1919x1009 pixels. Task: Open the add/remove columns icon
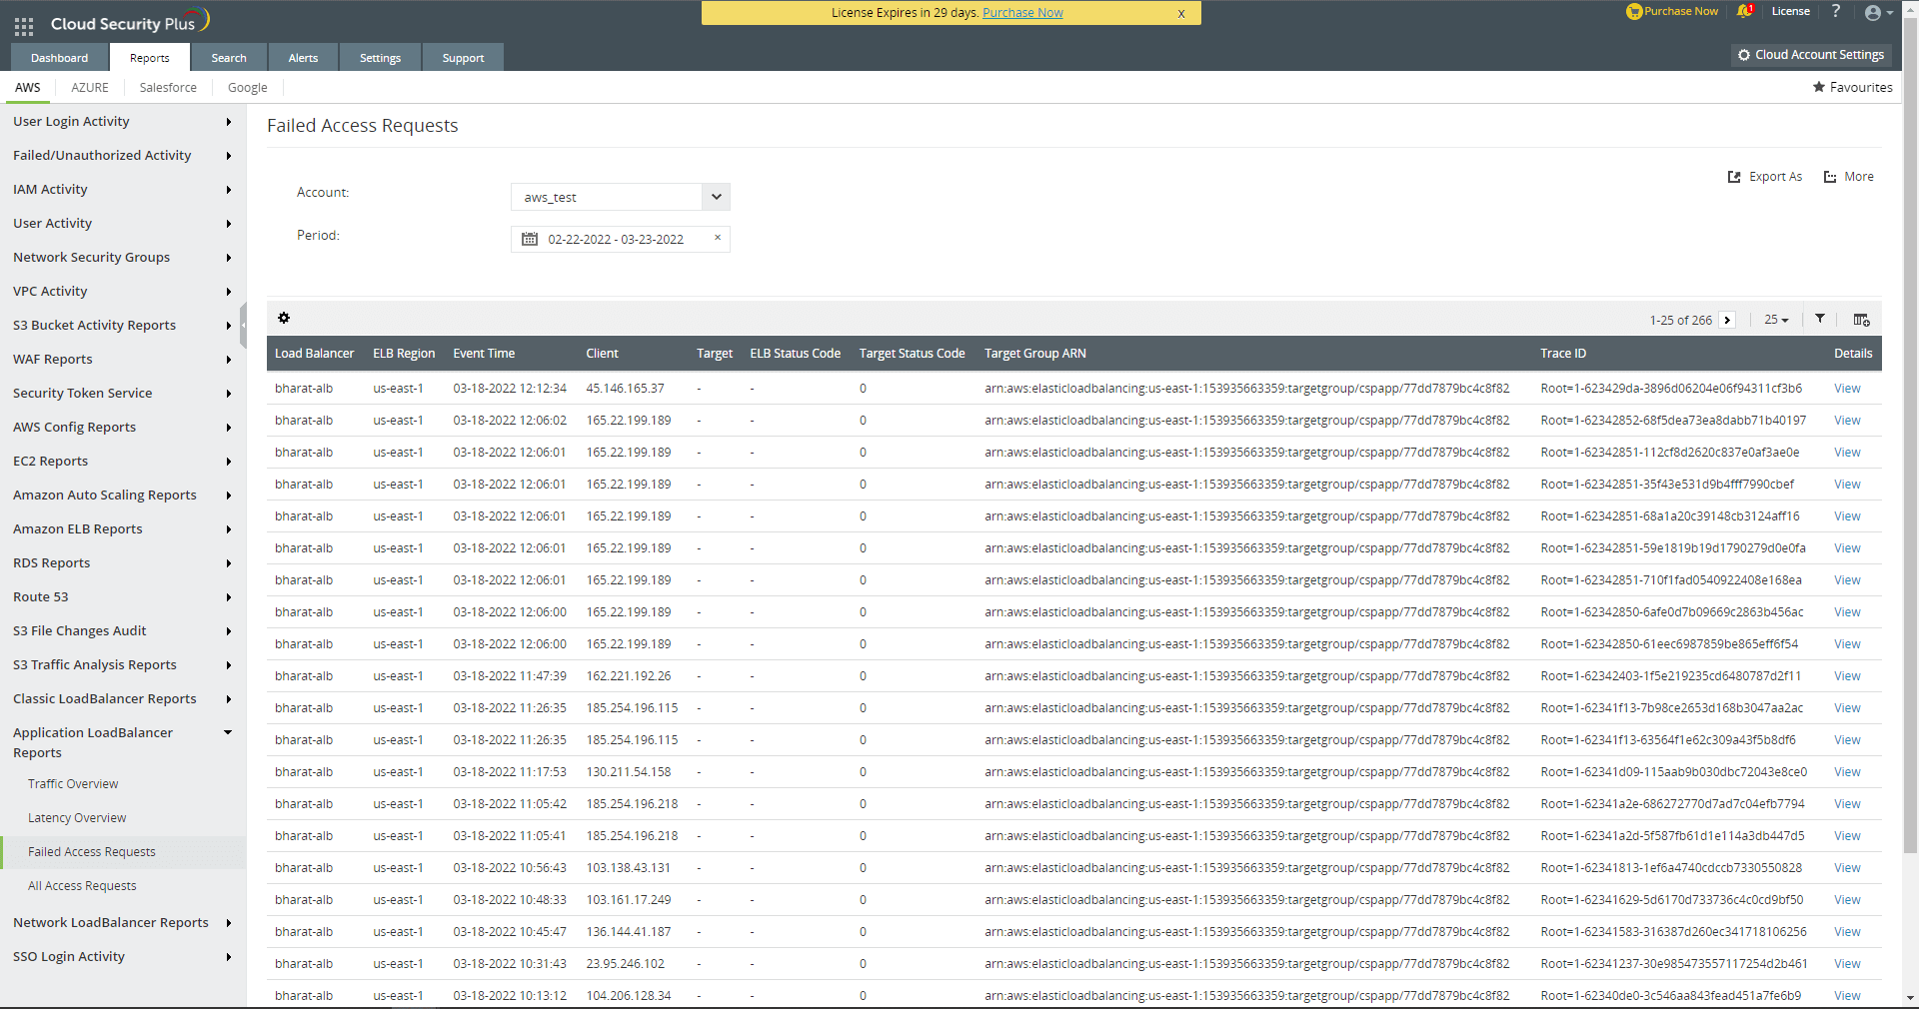[x=1861, y=320]
